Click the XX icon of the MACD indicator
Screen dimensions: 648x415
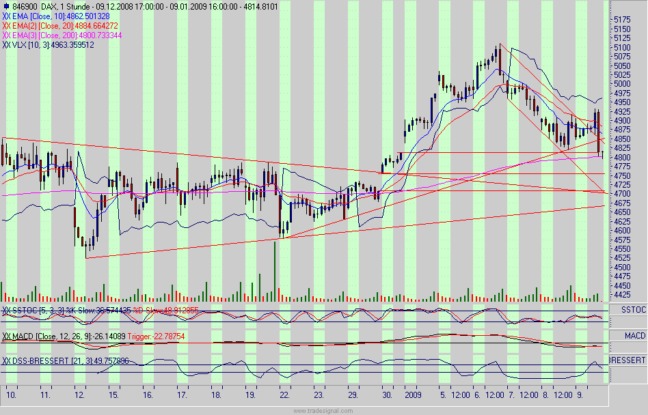6,334
